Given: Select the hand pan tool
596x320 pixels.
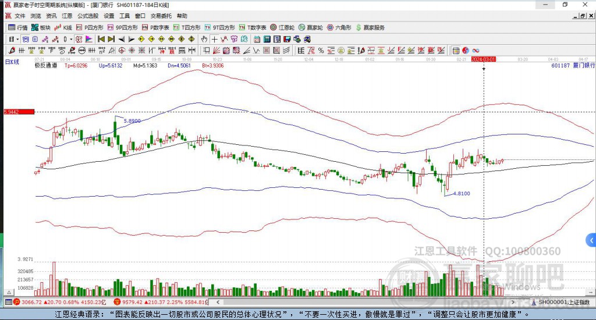Looking at the screenshot, I should [204, 39].
